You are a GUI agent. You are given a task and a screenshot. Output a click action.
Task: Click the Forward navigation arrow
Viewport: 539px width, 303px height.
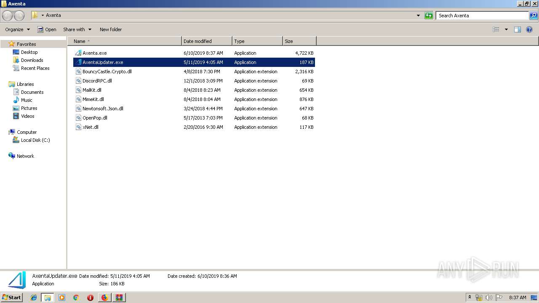[19, 16]
